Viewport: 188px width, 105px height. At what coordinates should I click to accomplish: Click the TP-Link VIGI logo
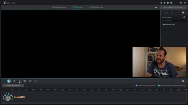click(9, 3)
